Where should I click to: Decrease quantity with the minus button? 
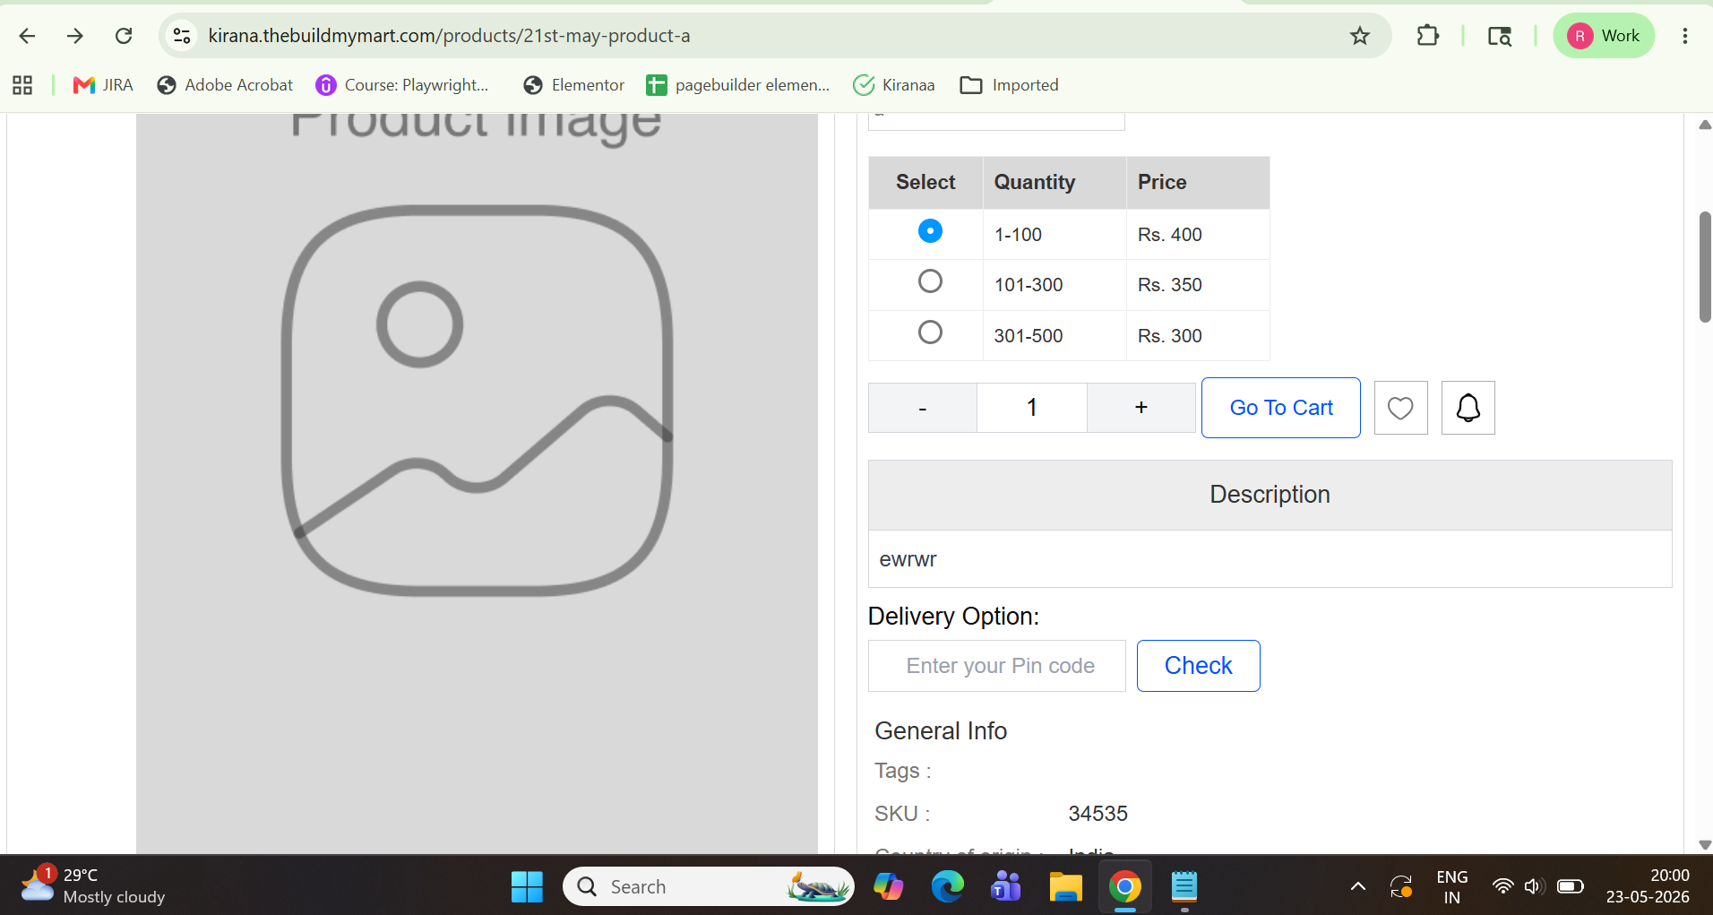click(x=923, y=408)
